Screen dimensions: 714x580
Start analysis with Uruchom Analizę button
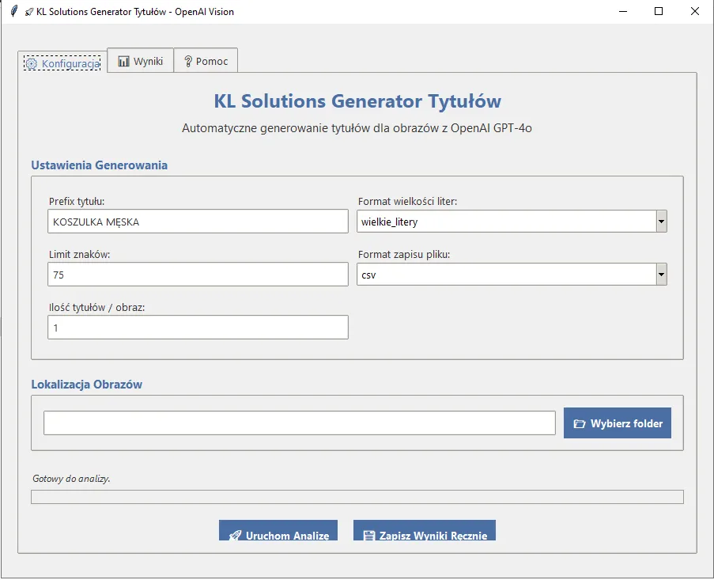point(278,531)
